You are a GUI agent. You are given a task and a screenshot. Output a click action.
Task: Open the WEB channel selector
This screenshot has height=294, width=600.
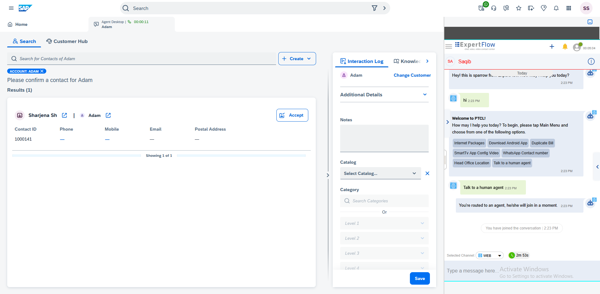[489, 255]
